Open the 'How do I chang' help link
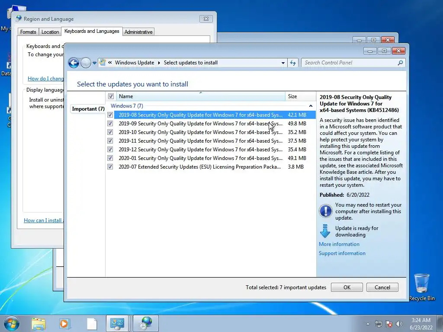 [x=45, y=79]
